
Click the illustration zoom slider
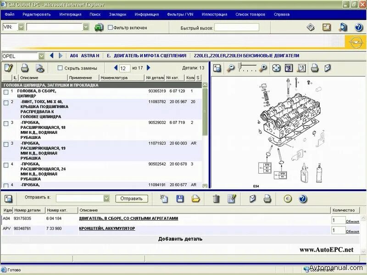pos(247,67)
